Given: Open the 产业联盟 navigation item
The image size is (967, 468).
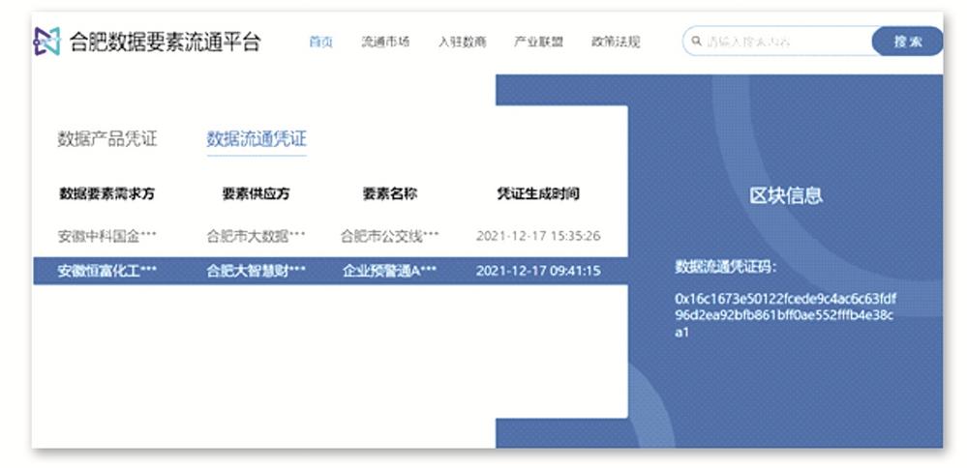Looking at the screenshot, I should coord(538,42).
